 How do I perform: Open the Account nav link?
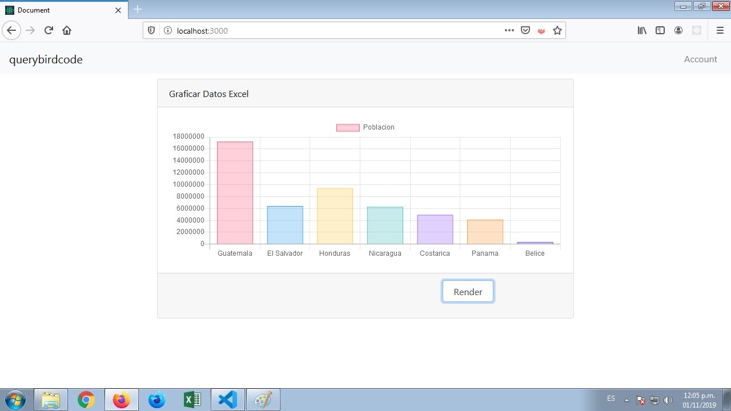point(700,59)
